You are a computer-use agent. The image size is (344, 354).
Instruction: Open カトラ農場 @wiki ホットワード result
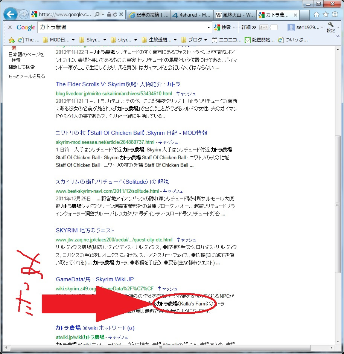[x=95, y=328]
